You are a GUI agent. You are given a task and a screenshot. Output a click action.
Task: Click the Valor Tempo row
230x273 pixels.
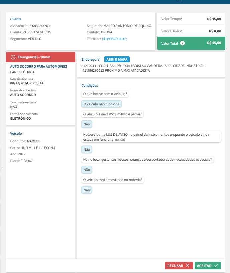[x=191, y=19]
